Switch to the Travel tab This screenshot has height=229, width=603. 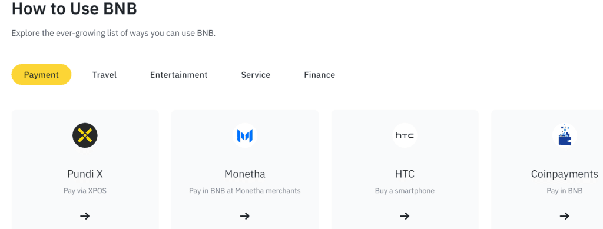(104, 75)
